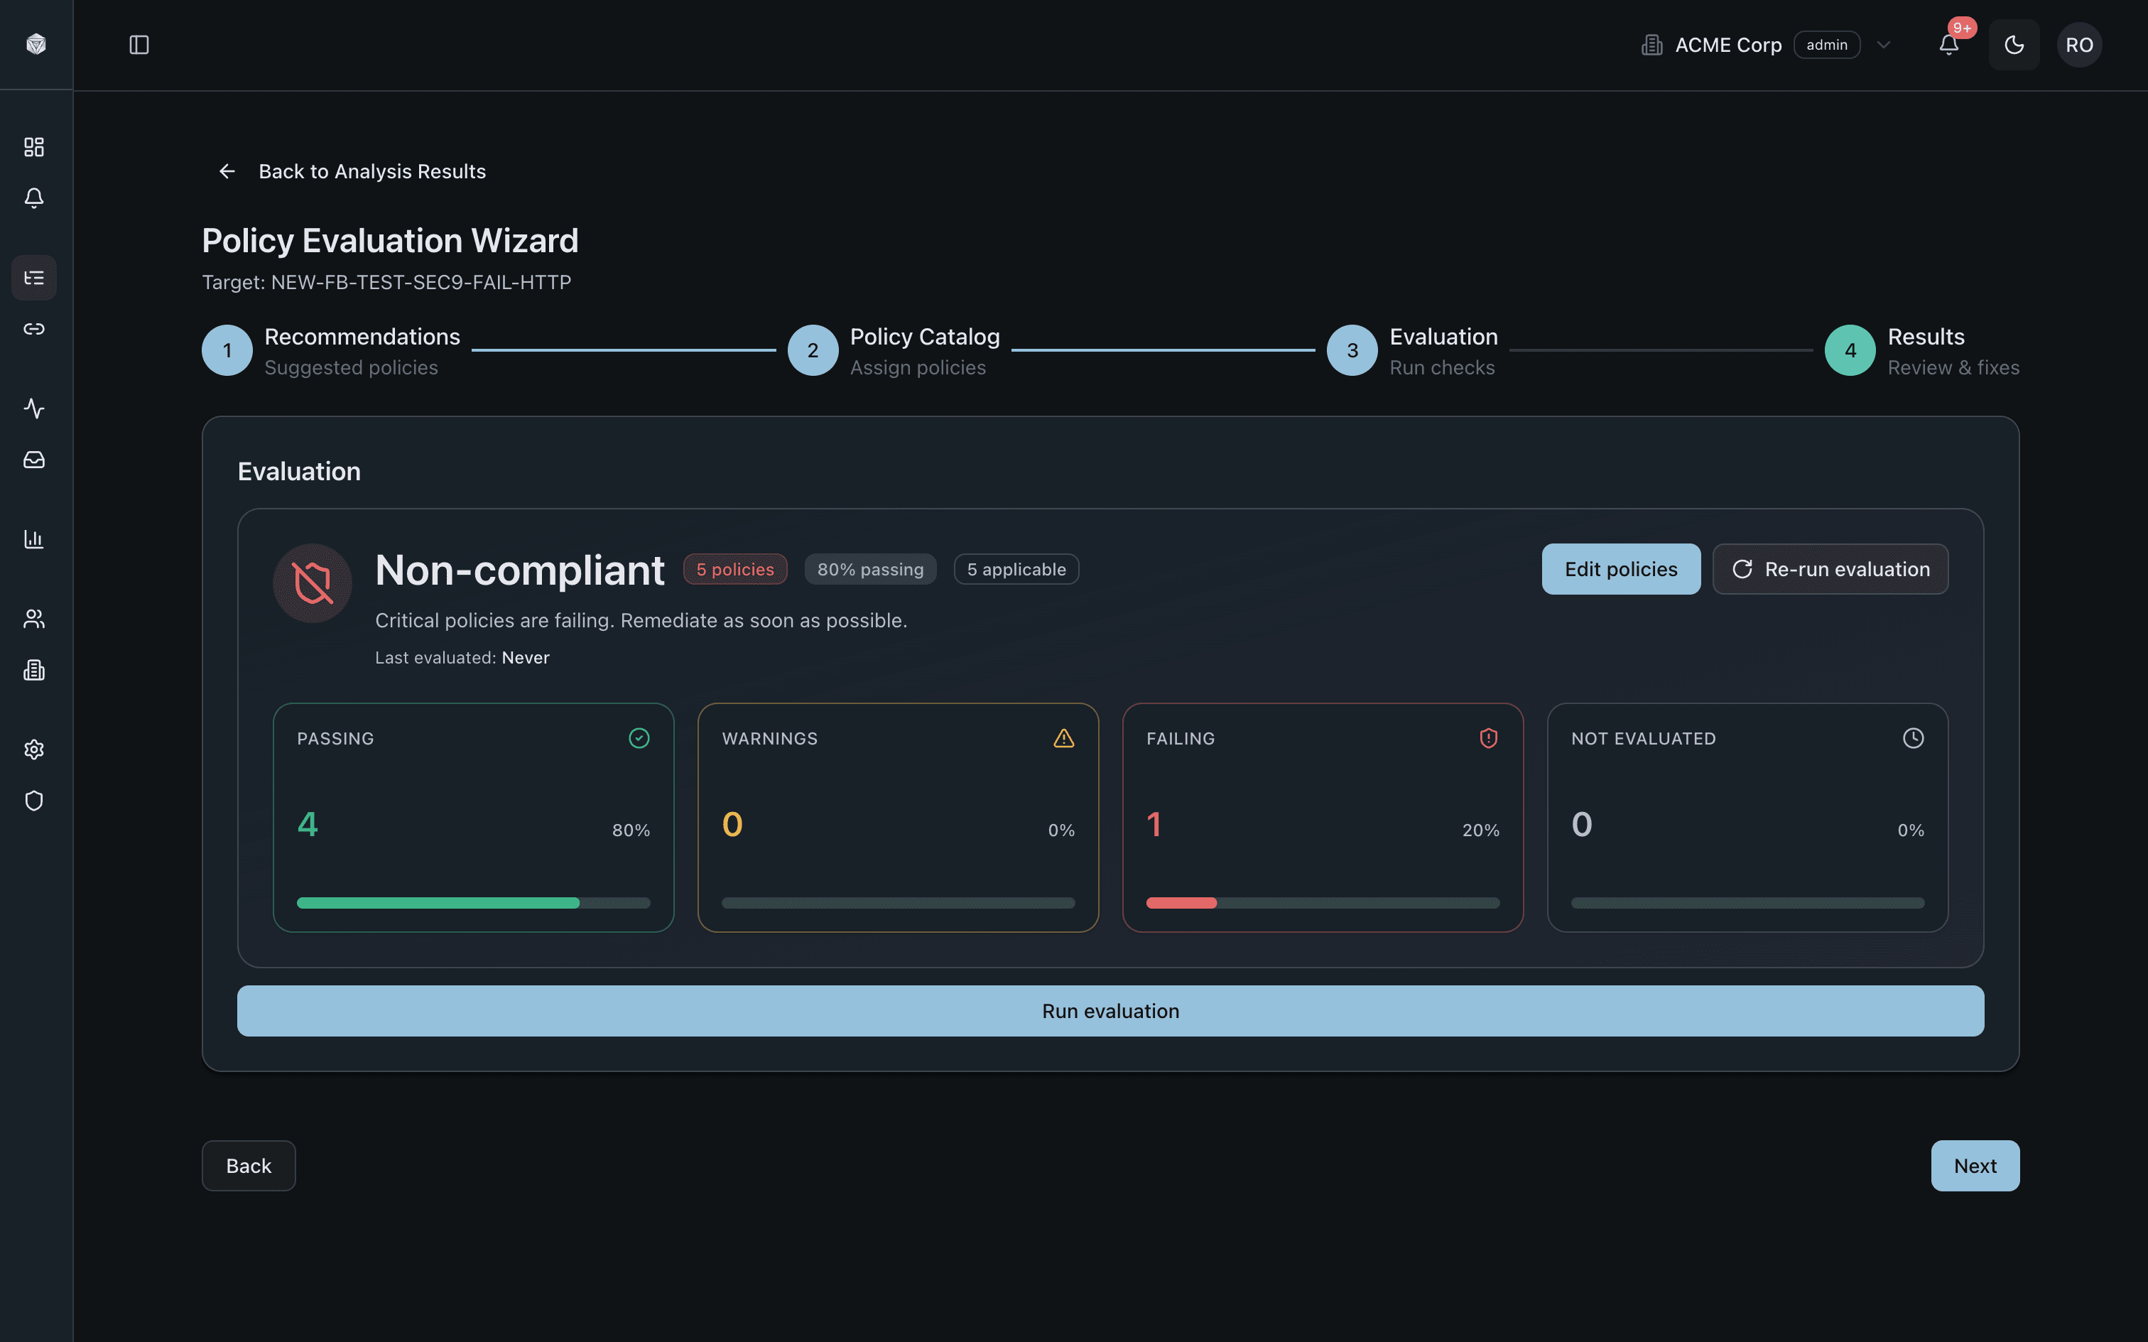The width and height of the screenshot is (2148, 1342).
Task: Toggle dark mode with the moon icon
Action: (x=2014, y=44)
